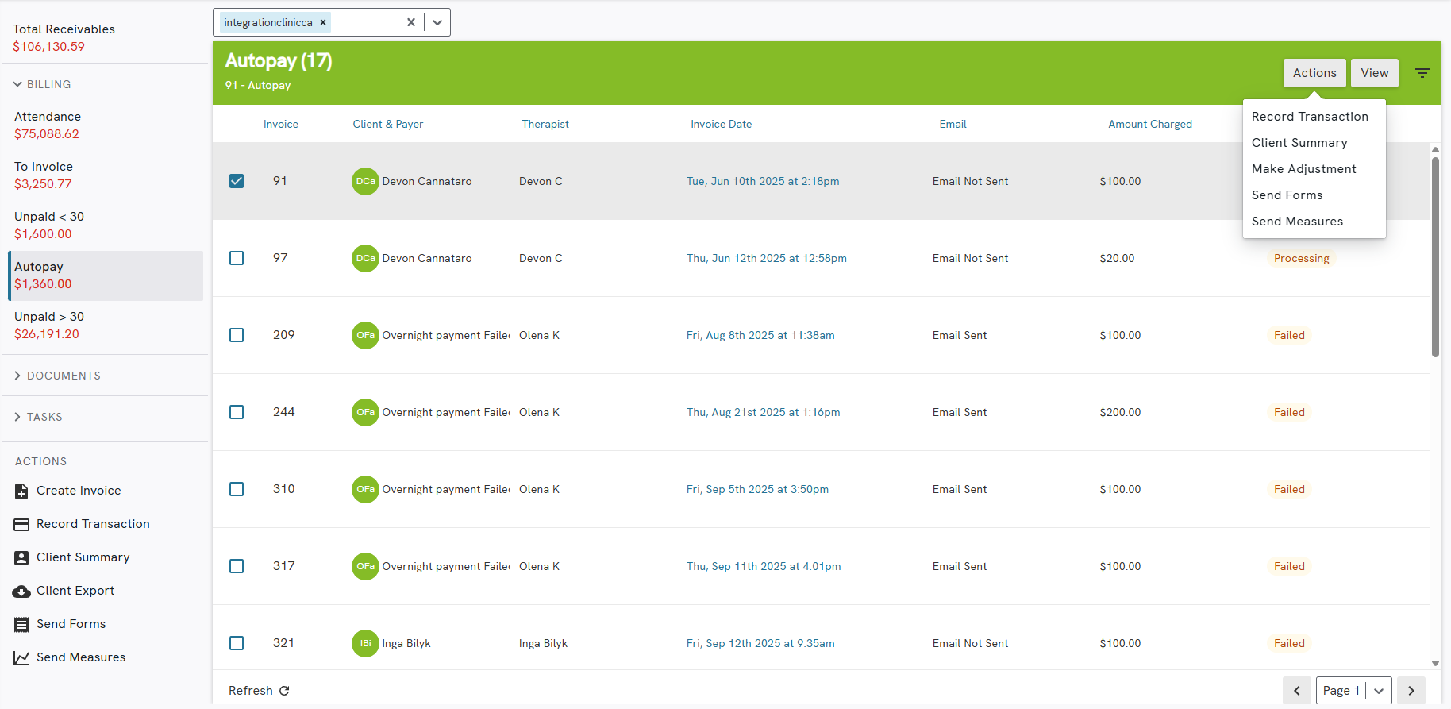
Task: Open the Unpaid < 30 category
Action: [x=106, y=225]
